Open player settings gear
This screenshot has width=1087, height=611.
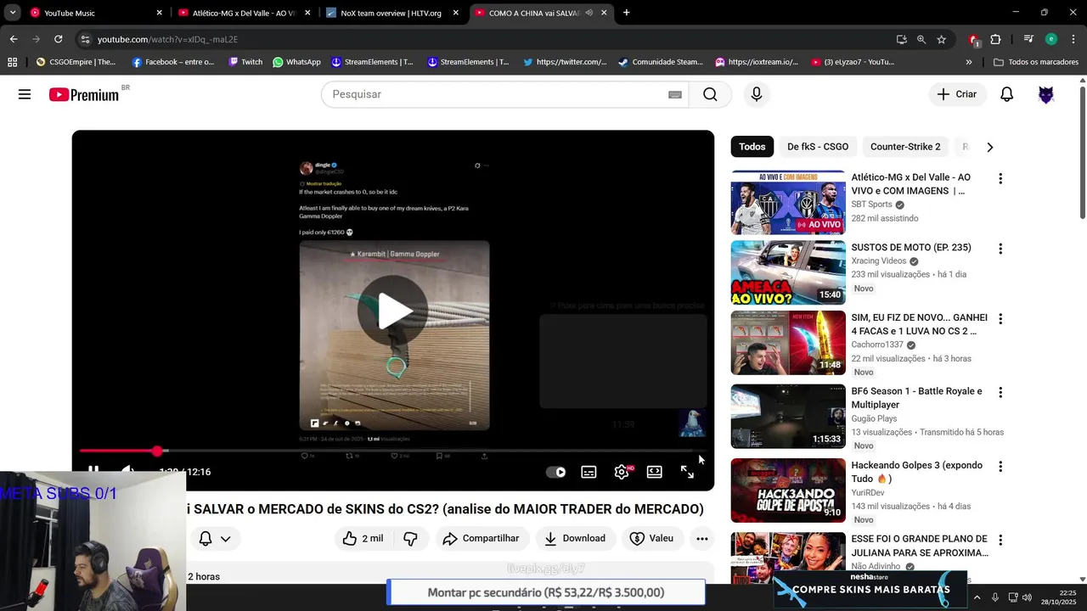pos(622,472)
